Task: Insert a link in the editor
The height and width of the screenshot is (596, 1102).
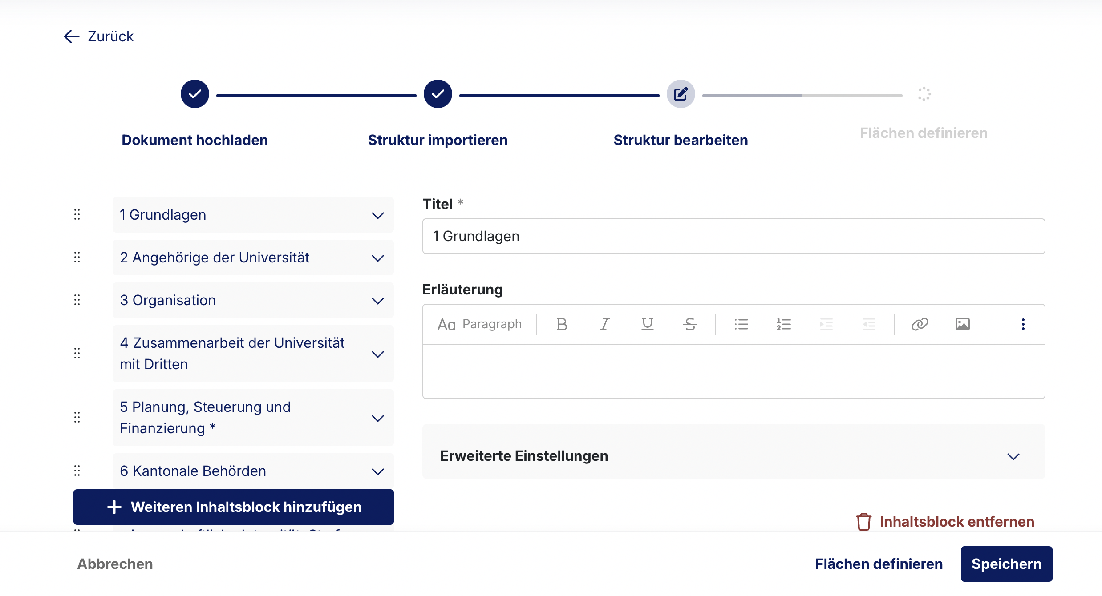Action: coord(920,324)
